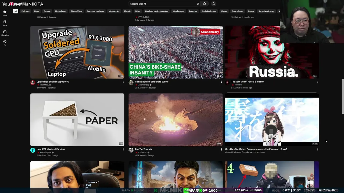
Task: Visit the Cody'sLab channel name
Action: (143, 153)
